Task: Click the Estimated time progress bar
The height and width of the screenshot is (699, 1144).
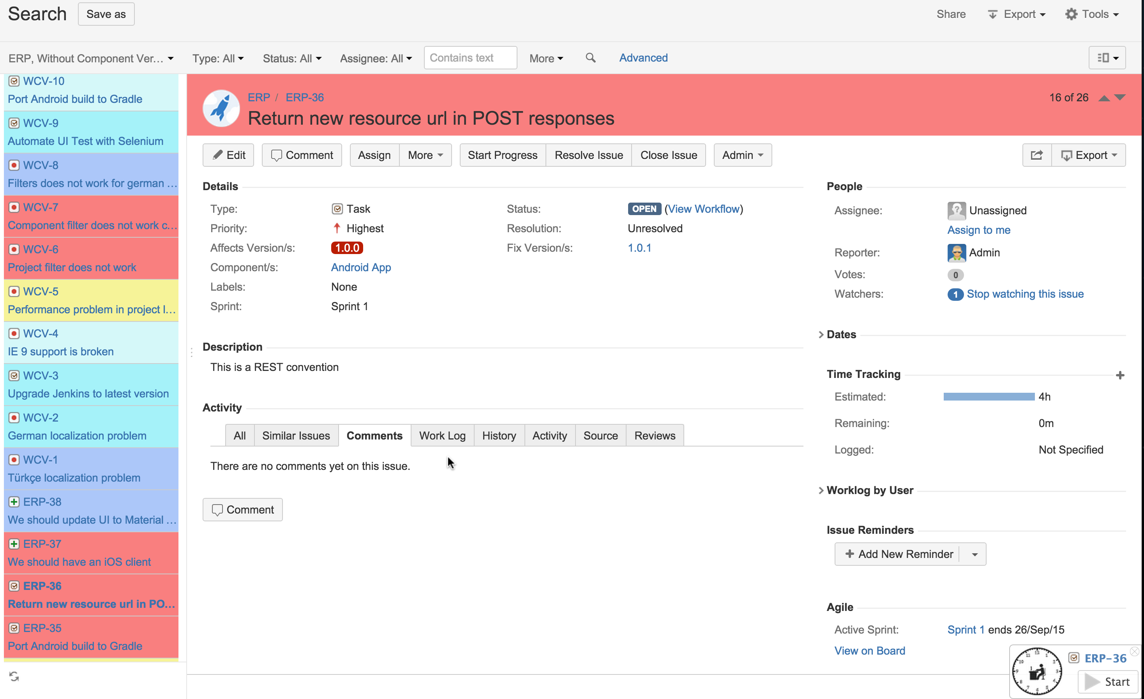Action: (x=989, y=396)
